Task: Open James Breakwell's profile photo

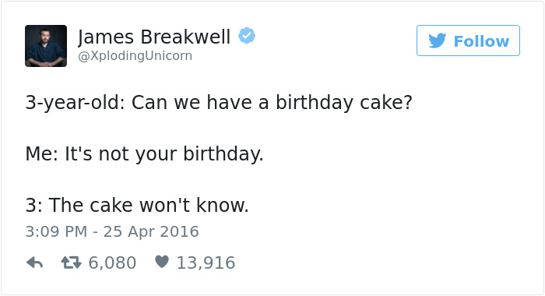Action: click(x=46, y=46)
